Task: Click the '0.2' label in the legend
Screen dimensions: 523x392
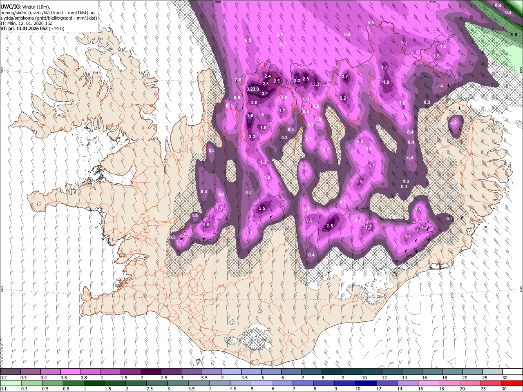Action: coord(3,378)
